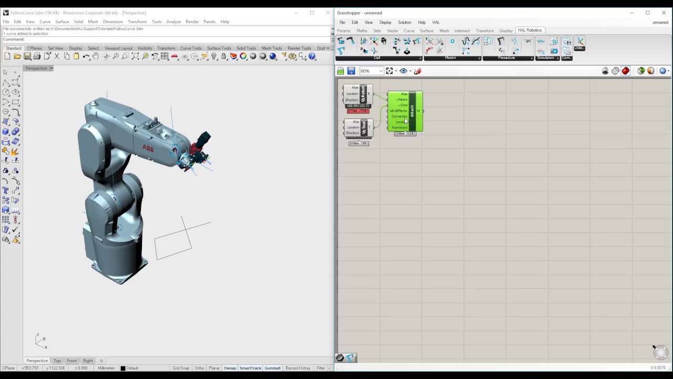Click the Filter button in Rhino status bar
Viewport: 673px width, 379px height.
click(321, 368)
